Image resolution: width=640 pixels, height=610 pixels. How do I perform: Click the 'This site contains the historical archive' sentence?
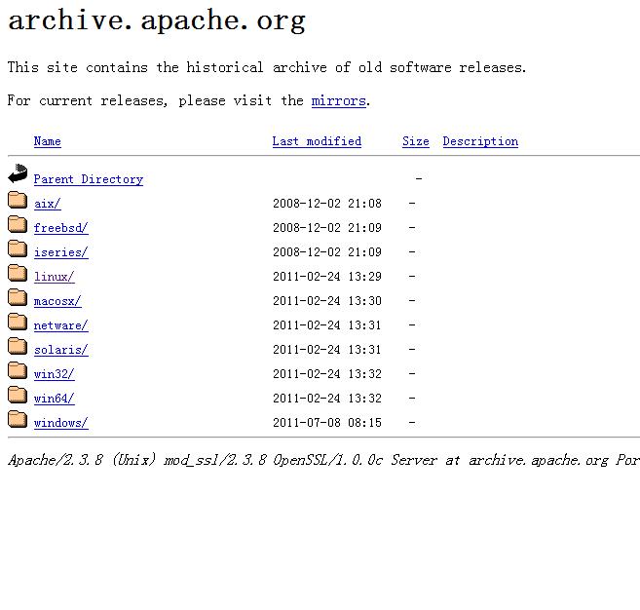pos(267,67)
